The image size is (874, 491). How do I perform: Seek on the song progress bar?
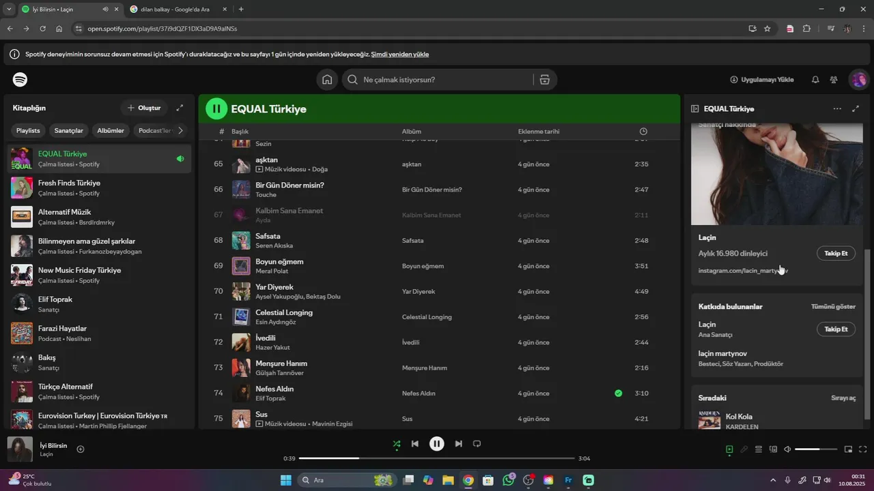coord(437,458)
